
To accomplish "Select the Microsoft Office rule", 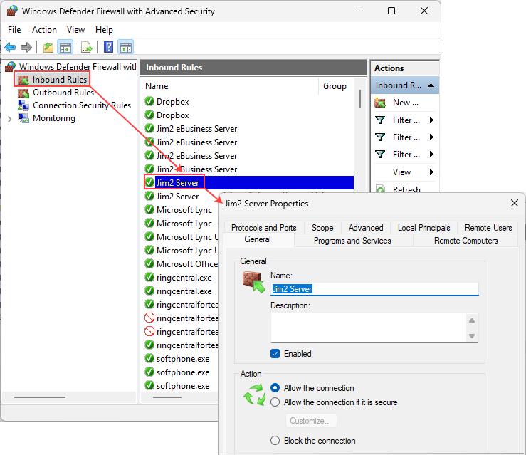I will 187,264.
